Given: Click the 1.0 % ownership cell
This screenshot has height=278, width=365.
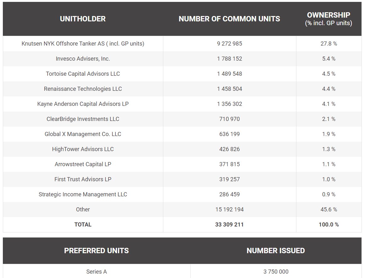Looking at the screenshot, I should point(329,179).
